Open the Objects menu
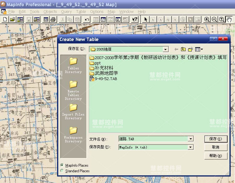Image resolution: width=235 pixels, height=183 pixels. pyautogui.click(x=50, y=11)
